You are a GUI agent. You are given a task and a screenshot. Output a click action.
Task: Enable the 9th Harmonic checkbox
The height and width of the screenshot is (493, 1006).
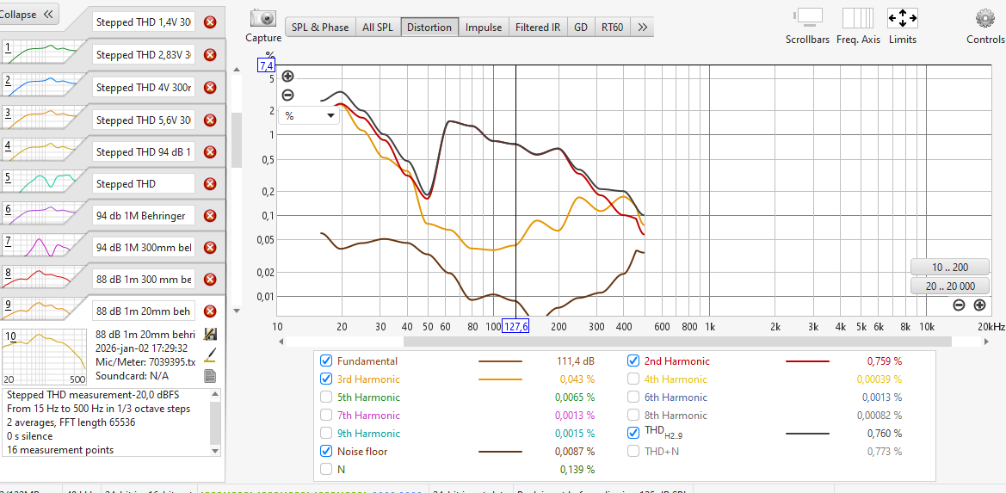click(x=326, y=433)
